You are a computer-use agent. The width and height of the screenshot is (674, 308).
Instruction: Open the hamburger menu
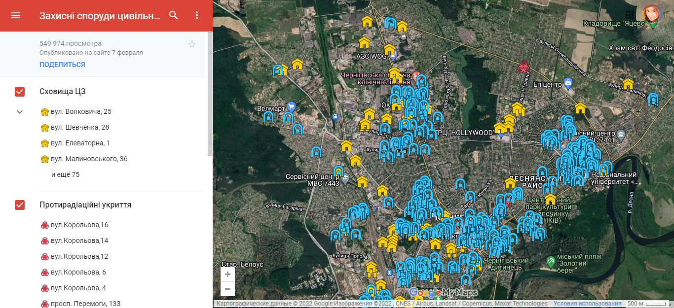point(16,15)
